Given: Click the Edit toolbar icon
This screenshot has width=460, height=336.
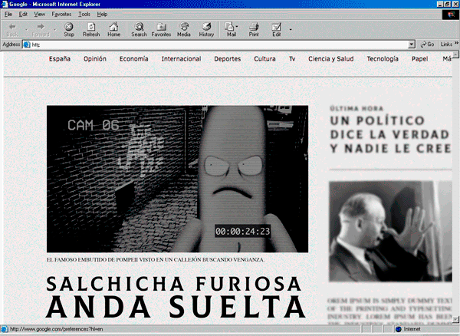Looking at the screenshot, I should pos(276,27).
